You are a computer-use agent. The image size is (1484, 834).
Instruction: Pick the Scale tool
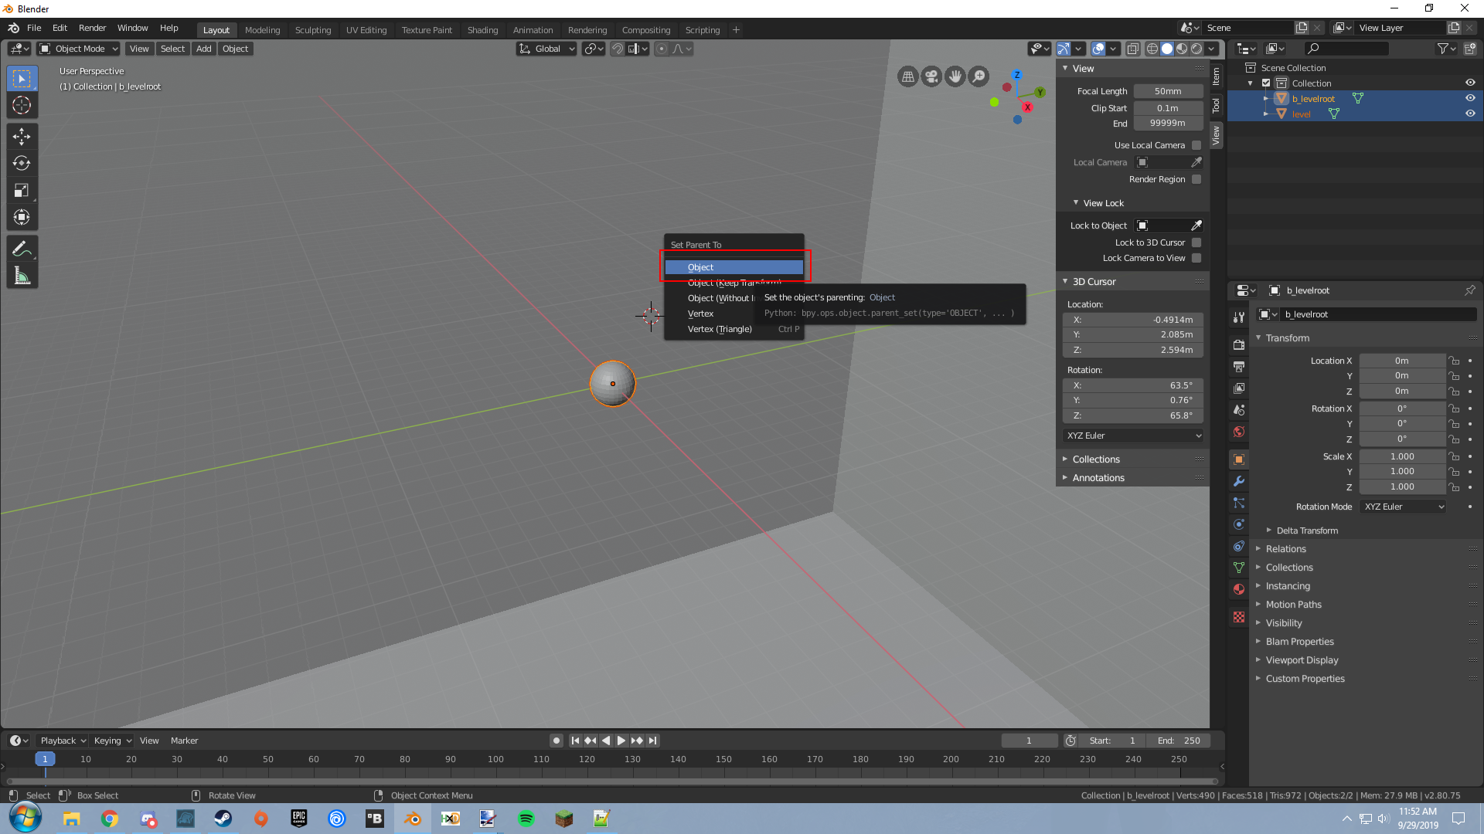tap(22, 190)
